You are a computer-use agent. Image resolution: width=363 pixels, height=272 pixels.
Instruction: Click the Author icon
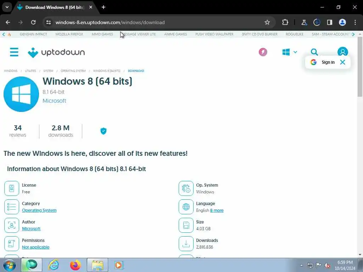click(x=12, y=225)
